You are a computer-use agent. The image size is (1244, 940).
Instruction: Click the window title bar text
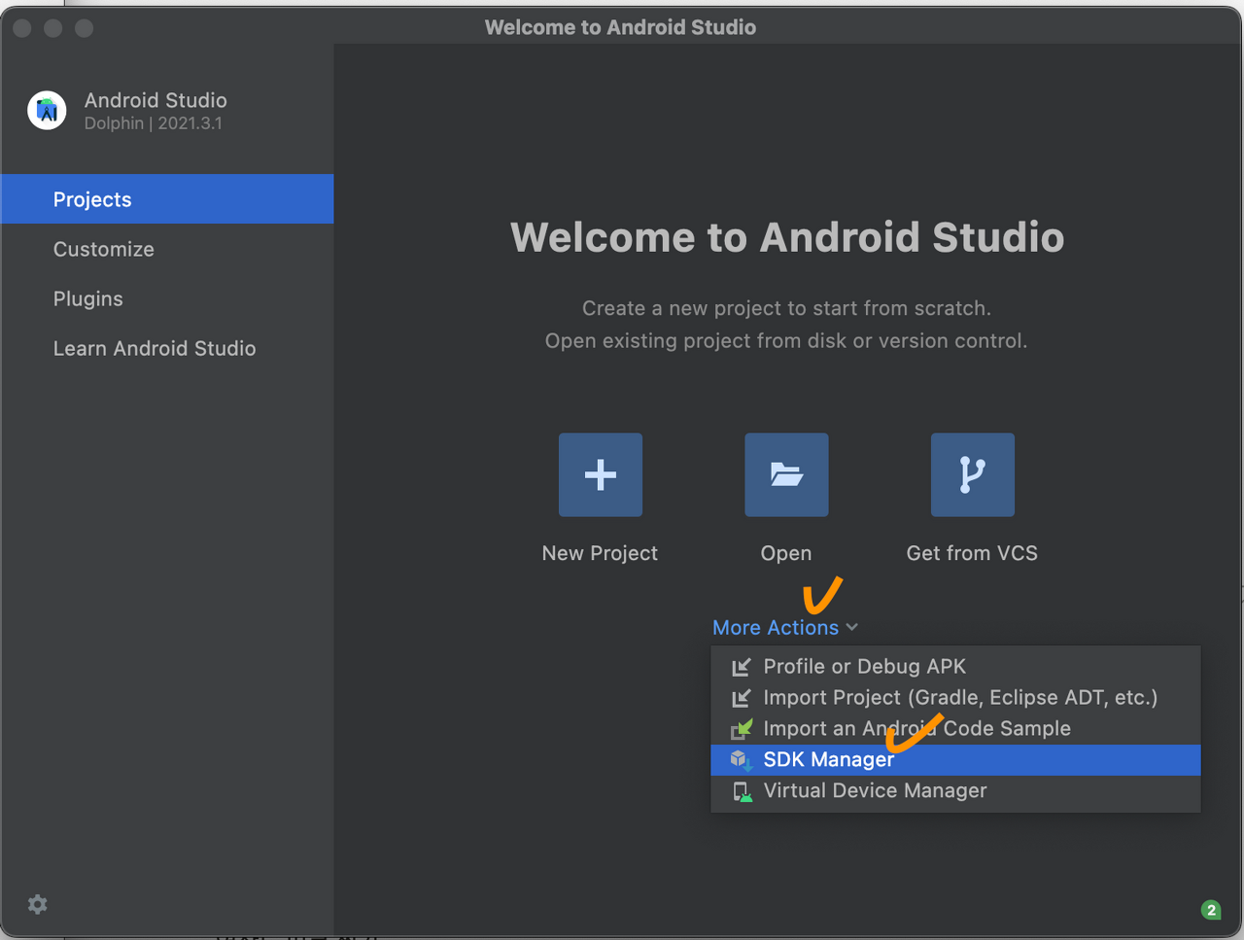tap(620, 27)
